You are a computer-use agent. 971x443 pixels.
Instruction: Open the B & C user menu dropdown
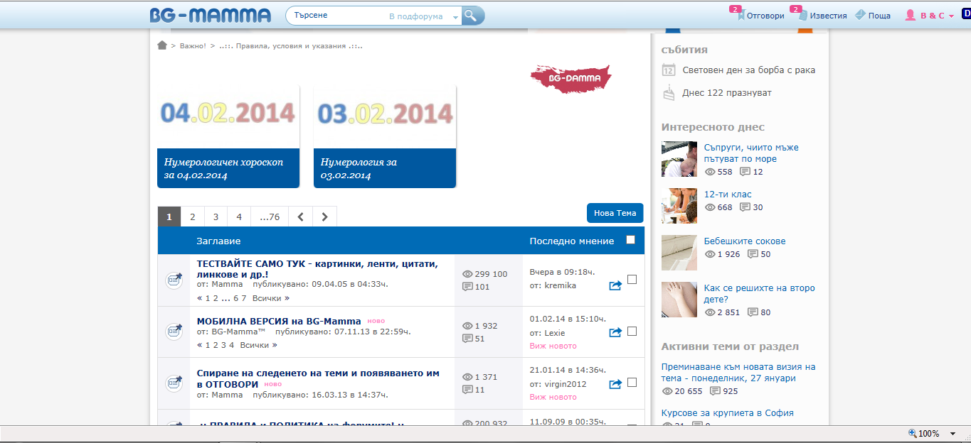951,16
